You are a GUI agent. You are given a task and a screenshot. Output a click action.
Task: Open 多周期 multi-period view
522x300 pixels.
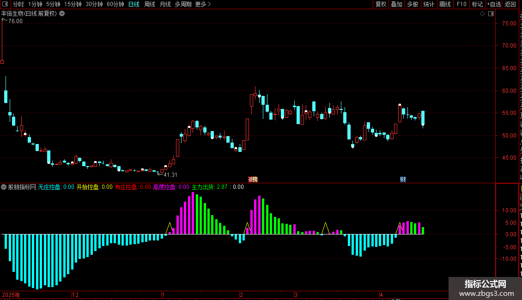[183, 4]
